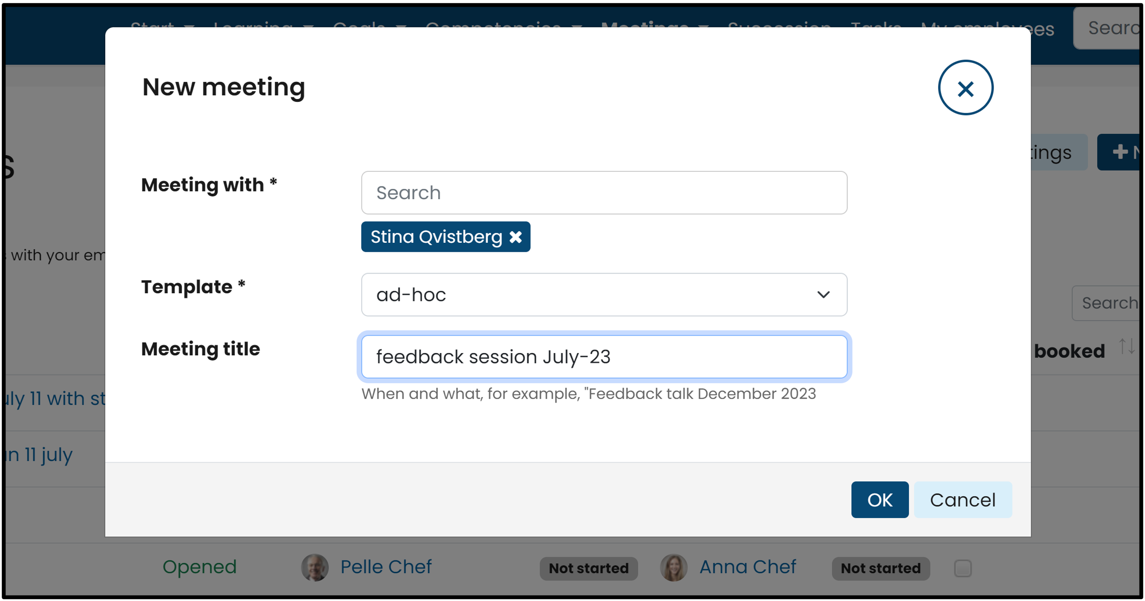Confirm the new meeting with OK

[879, 500]
